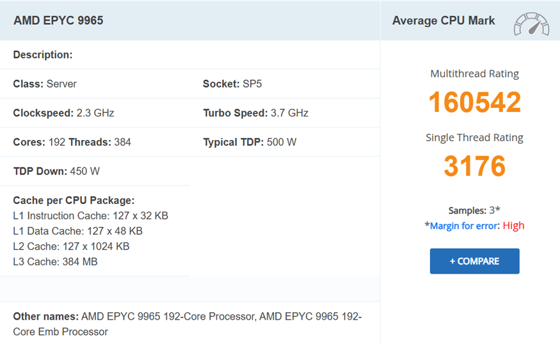Click the Typical TDP 500 W entry
The width and height of the screenshot is (560, 344).
coord(250,142)
